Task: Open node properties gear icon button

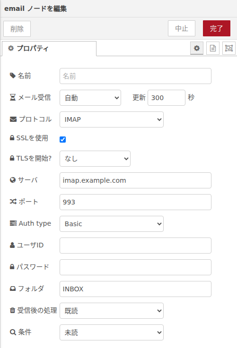Action: click(x=197, y=48)
